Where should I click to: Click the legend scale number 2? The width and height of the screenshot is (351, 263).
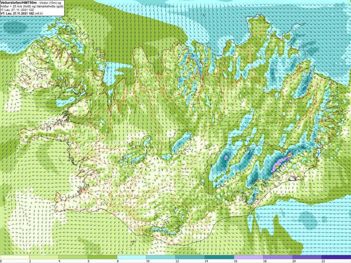coord(30,261)
